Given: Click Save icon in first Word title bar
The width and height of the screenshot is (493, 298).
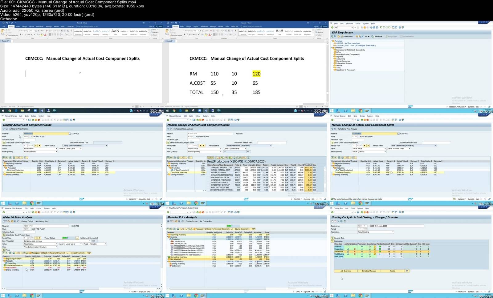Looking at the screenshot, I should [x=3, y=23].
